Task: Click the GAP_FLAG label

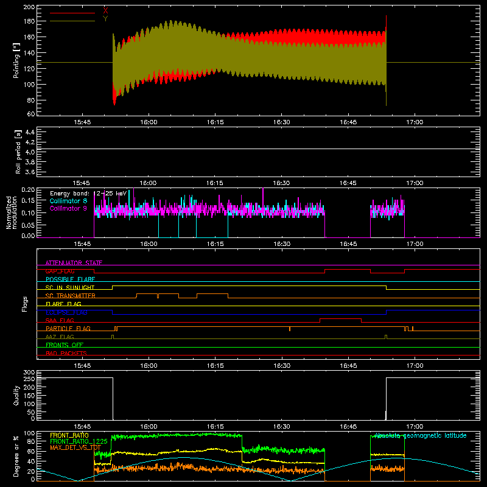Action: coord(60,271)
